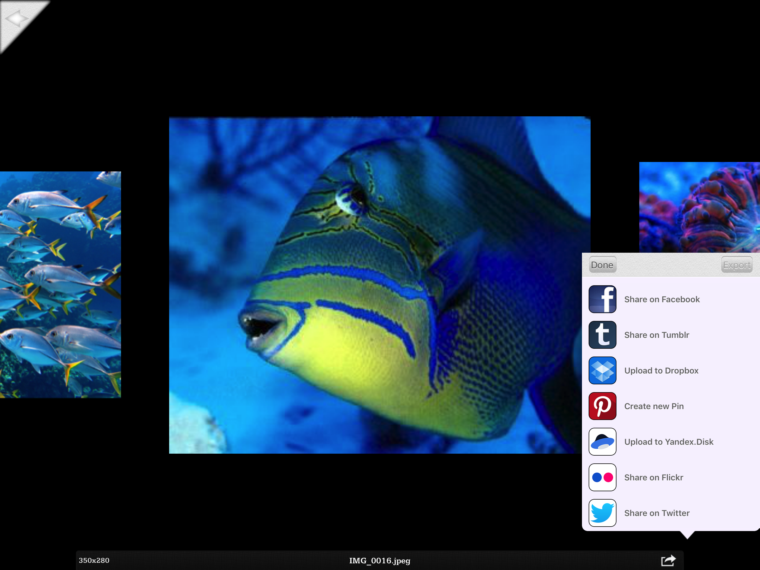Click the IMG_0016.jpeg filename label
This screenshot has height=570, width=760.
pos(380,560)
